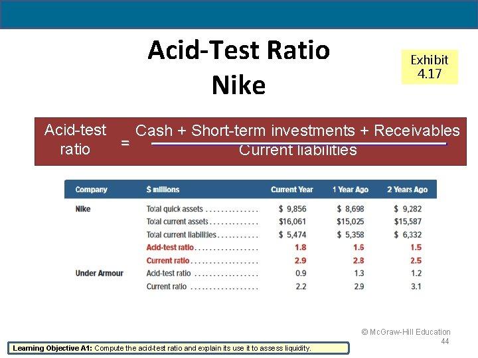Viewport: 478px width, 358px height.
Task: Click Under Armour's 'Acid-test ratio' row label
Action: coord(168,273)
